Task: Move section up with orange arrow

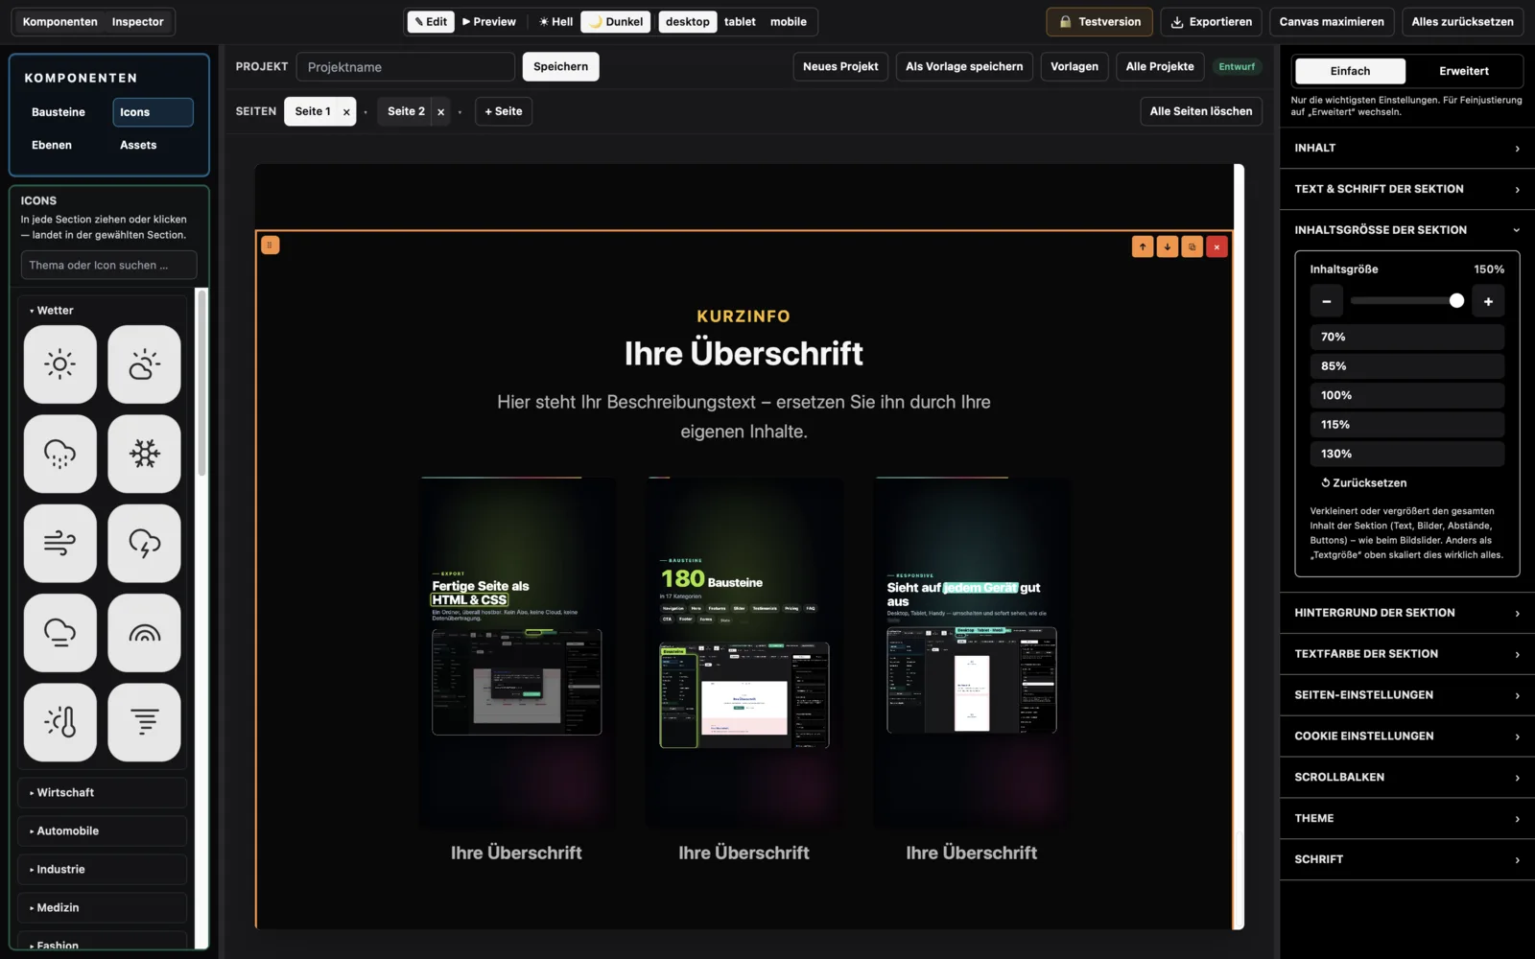Action: tap(1143, 246)
